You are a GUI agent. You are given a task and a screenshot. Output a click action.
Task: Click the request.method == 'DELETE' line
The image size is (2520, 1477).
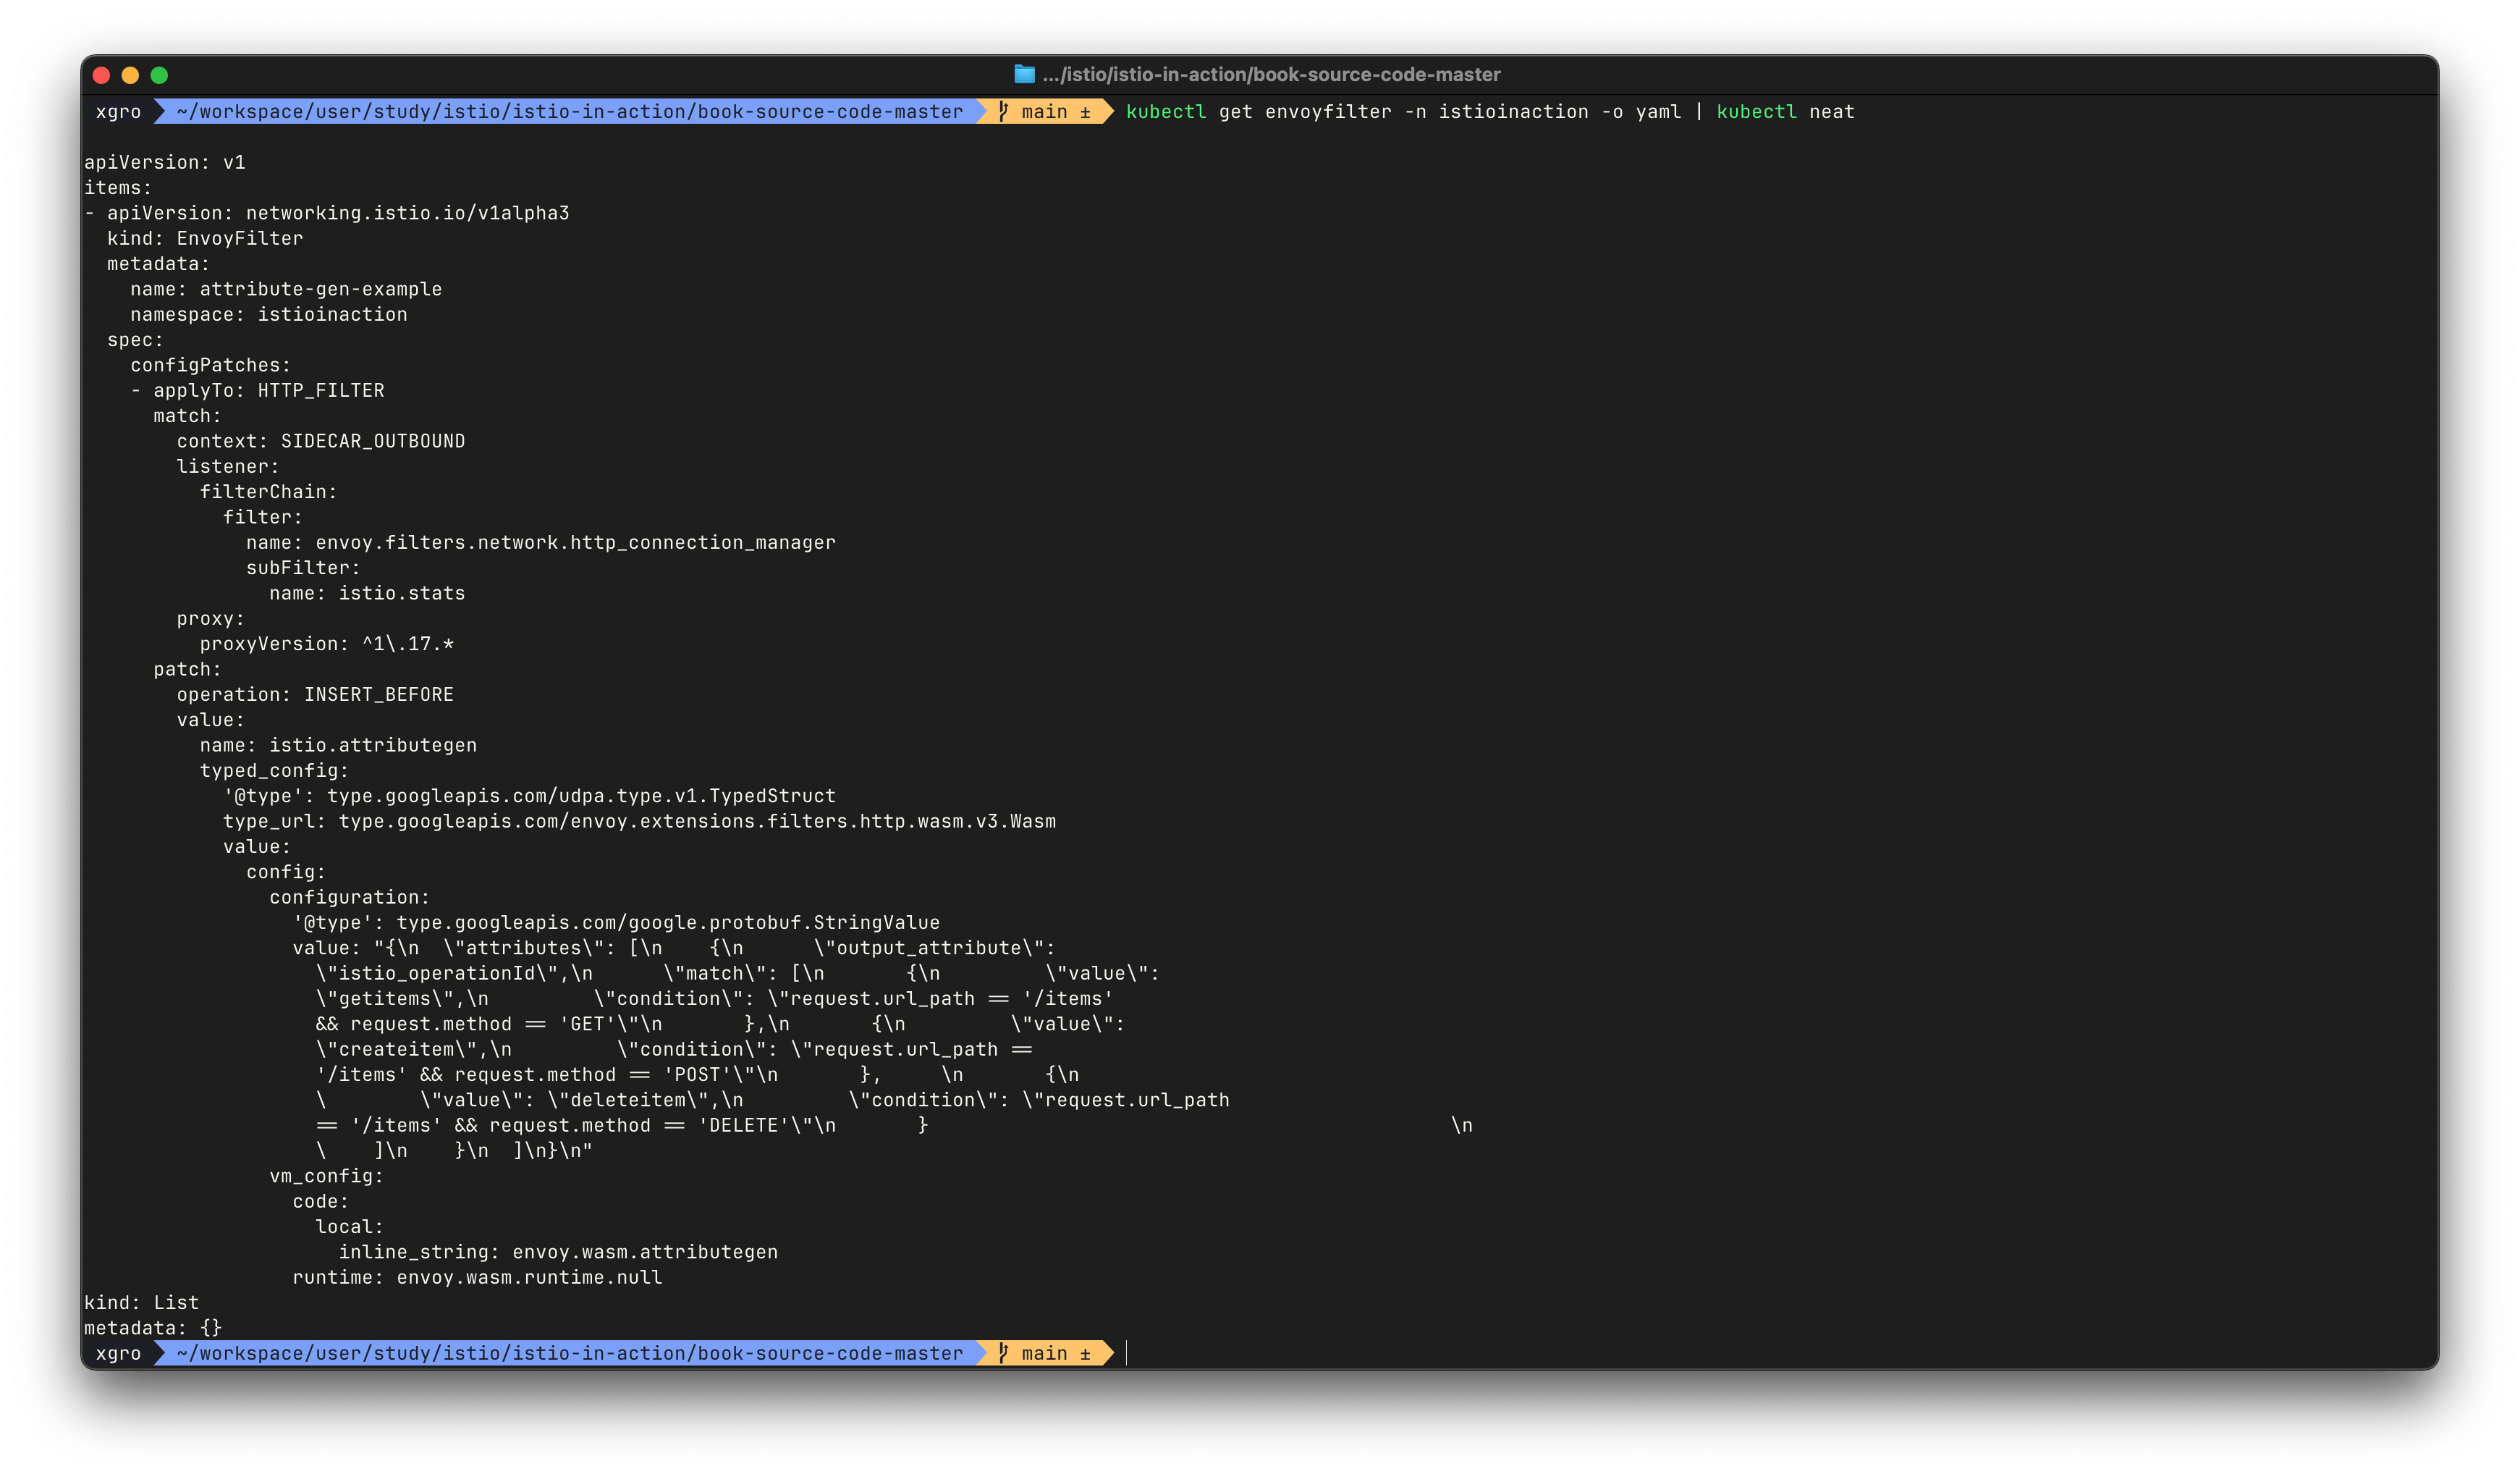coord(894,1126)
